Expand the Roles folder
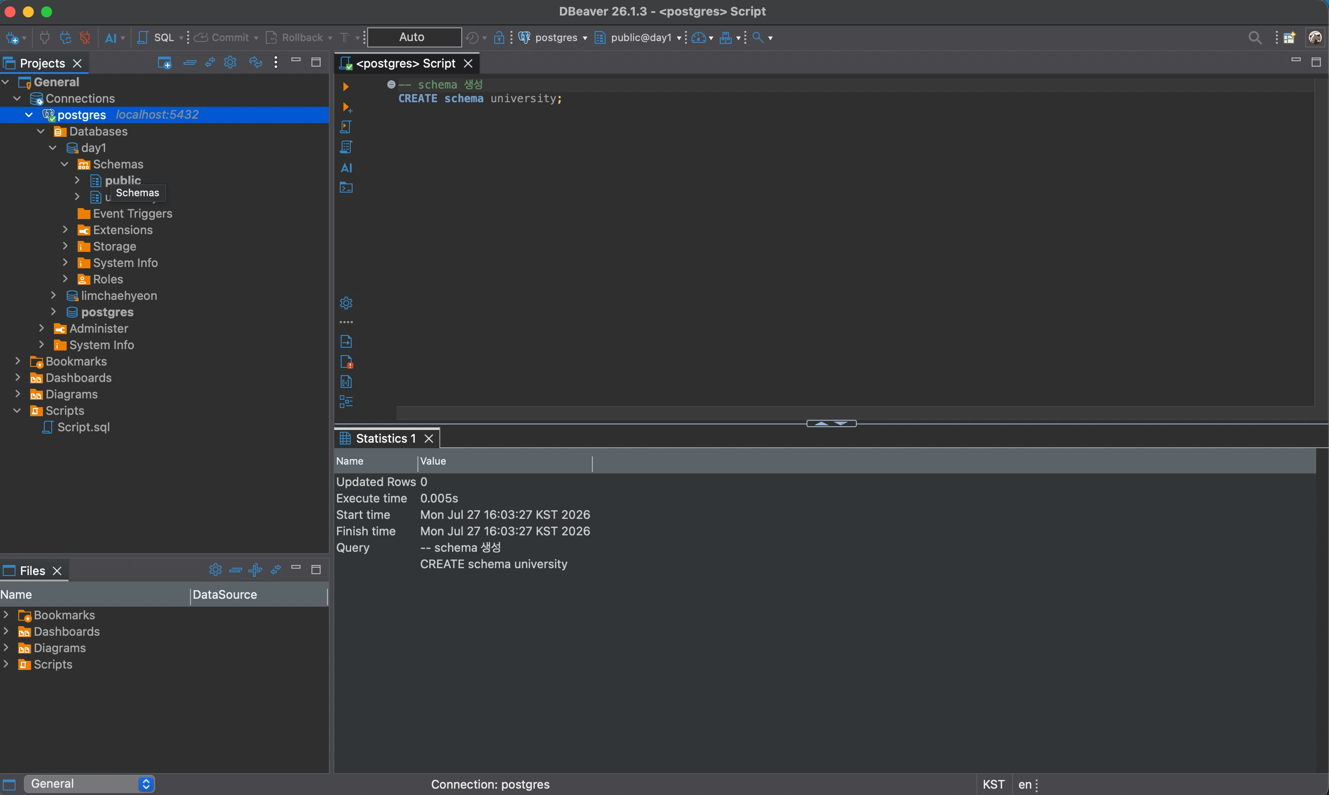This screenshot has height=795, width=1329. (65, 279)
